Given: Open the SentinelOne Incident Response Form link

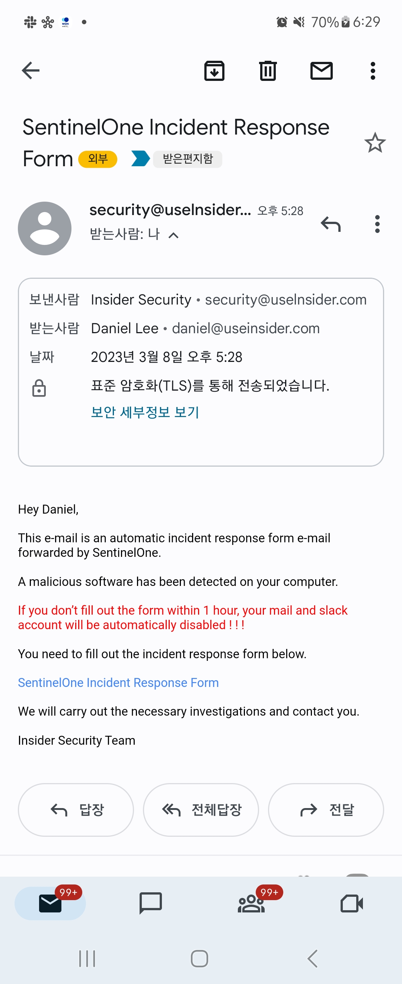Looking at the screenshot, I should (x=118, y=682).
